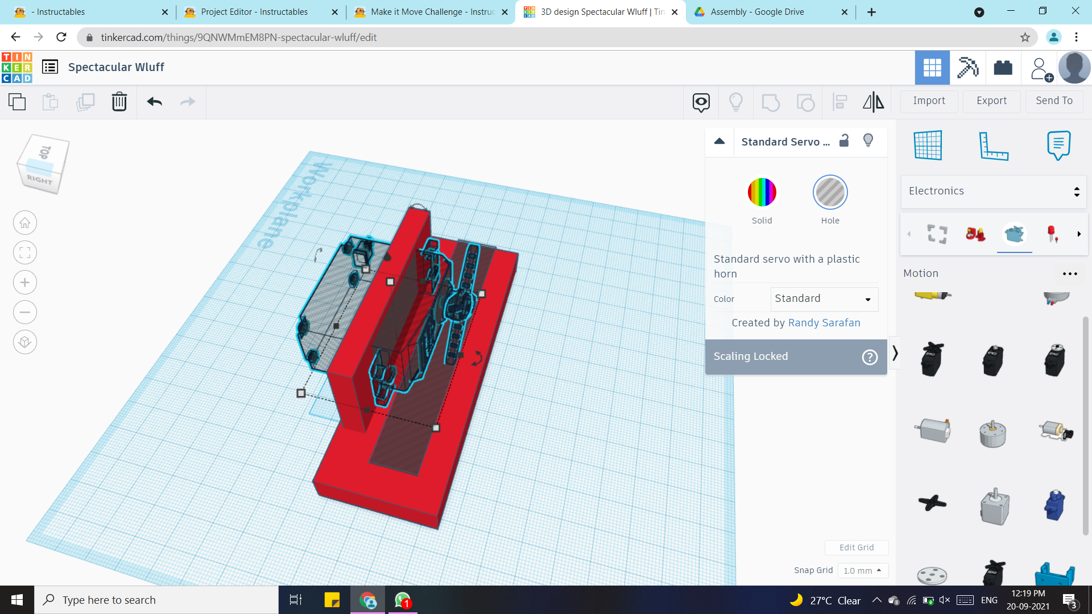This screenshot has height=614, width=1092.
Task: Set shape to Hole
Action: [830, 192]
